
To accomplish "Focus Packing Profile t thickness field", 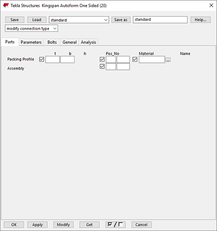I will tap(53, 59).
